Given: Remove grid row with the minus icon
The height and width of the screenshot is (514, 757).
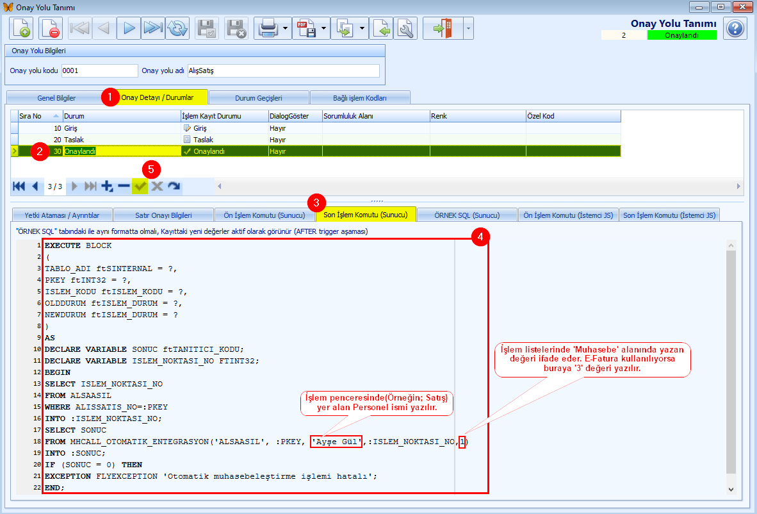Looking at the screenshot, I should pyautogui.click(x=123, y=186).
